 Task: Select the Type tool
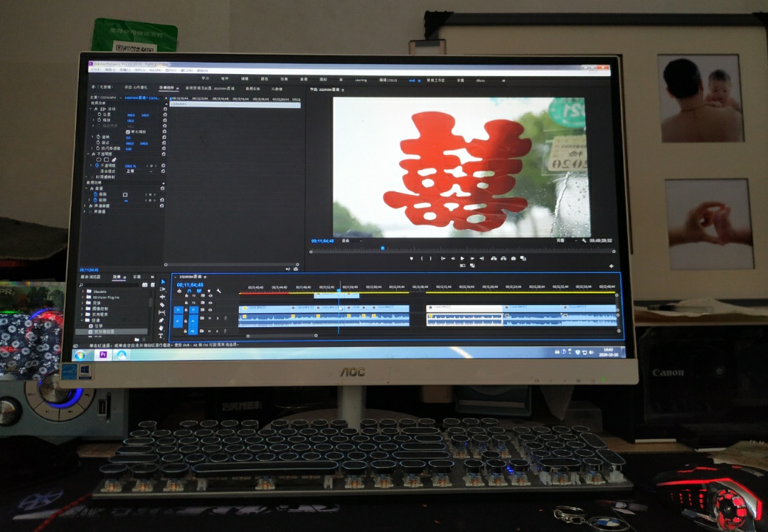pos(161,336)
